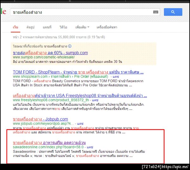The image size is (190, 170).
Task: Switch to the วิดีโอ tab
Action: coord(63,27)
